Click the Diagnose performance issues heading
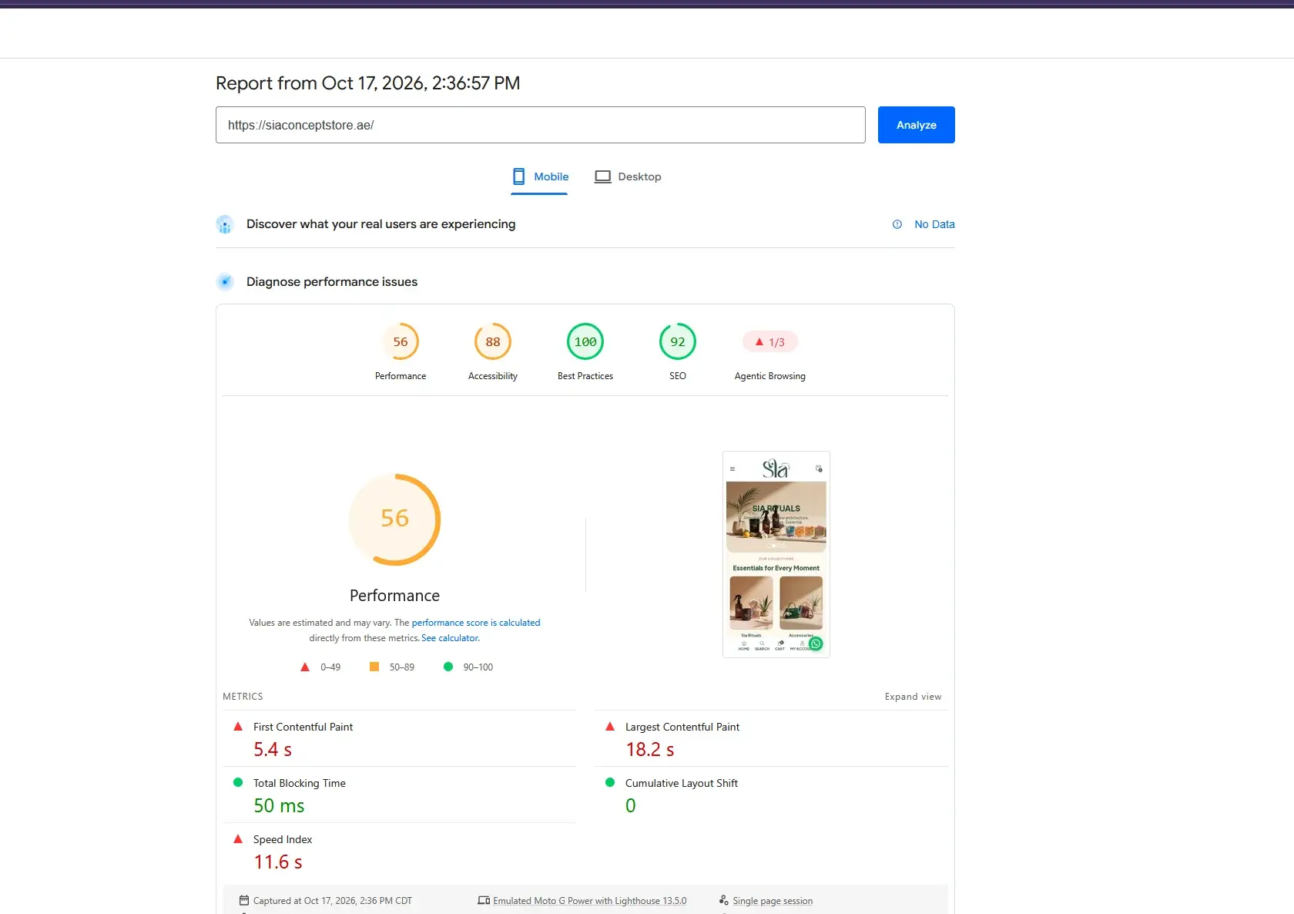Viewport: 1294px width, 914px height. click(332, 282)
